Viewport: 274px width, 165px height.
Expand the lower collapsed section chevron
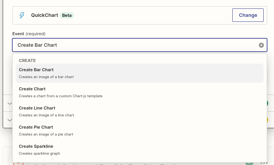tap(9, 120)
